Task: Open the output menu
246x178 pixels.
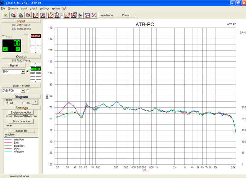Action: (x=33, y=8)
